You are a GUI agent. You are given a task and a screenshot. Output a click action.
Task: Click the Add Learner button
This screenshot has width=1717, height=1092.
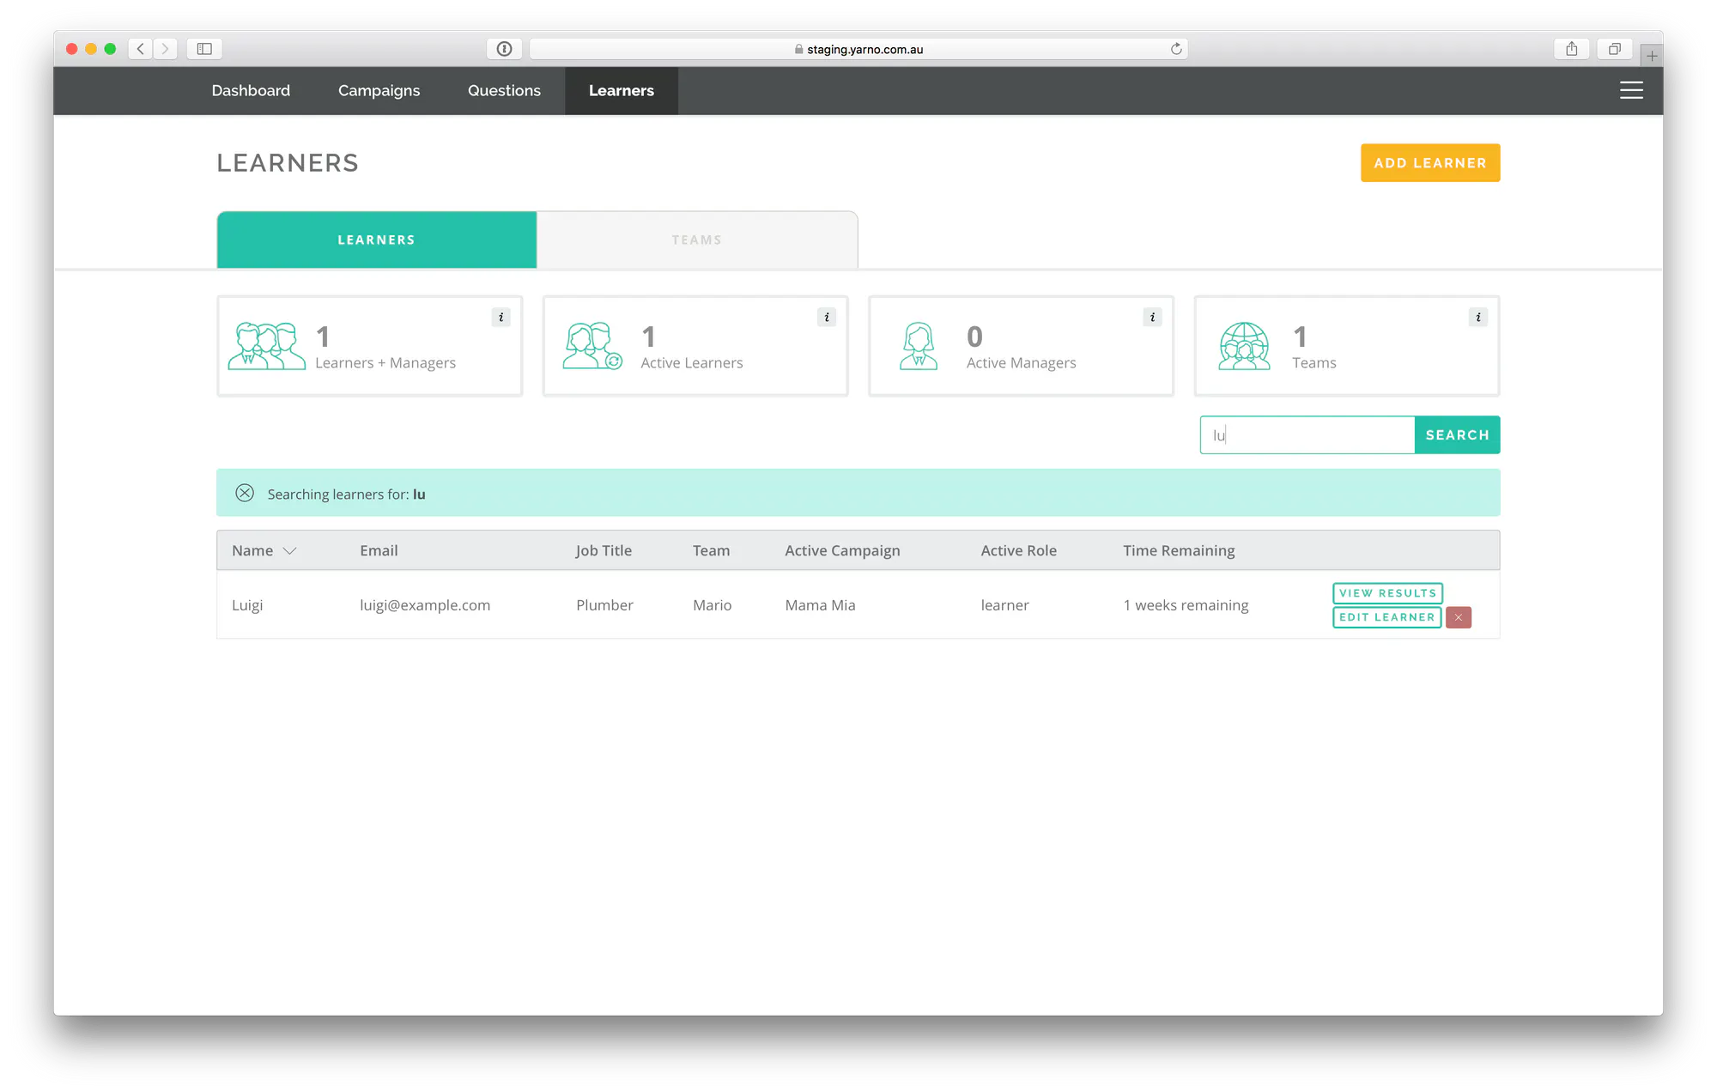(x=1429, y=163)
